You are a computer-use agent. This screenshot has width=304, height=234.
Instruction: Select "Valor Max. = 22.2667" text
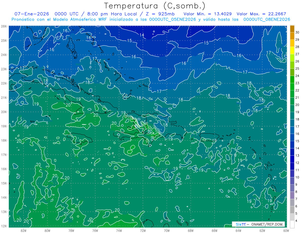pos(261,14)
